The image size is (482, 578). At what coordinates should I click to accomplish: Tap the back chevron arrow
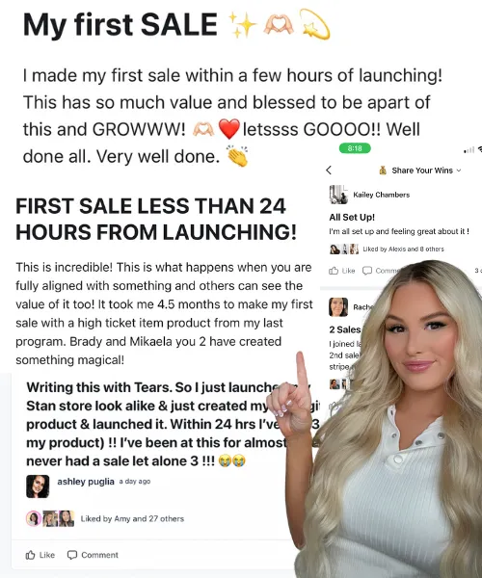[329, 170]
